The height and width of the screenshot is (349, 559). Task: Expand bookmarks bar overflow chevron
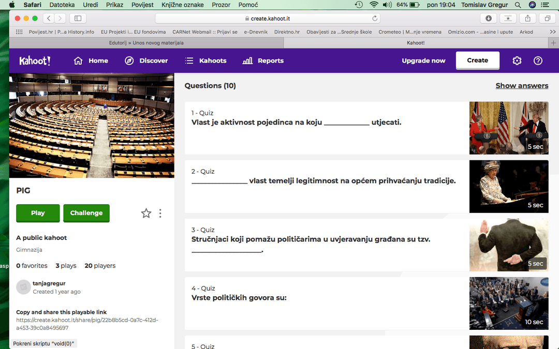pyautogui.click(x=552, y=32)
